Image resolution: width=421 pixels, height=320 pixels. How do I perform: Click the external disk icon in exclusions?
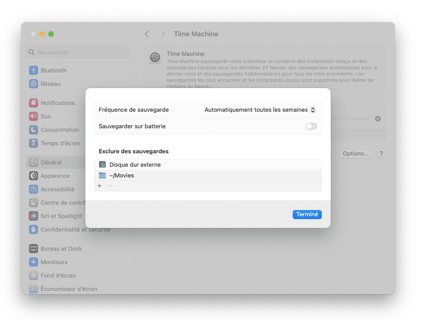tap(102, 164)
